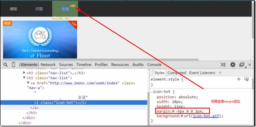Select the Event Listeners sidebar tab
Image resolution: width=256 pixels, height=127 pixels.
coord(202,73)
